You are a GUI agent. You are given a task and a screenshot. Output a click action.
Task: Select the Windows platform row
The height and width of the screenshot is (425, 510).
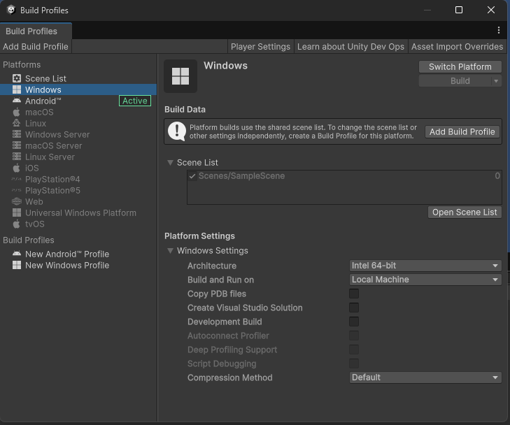pos(78,89)
